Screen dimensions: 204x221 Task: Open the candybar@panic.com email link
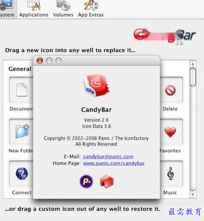(x=108, y=157)
